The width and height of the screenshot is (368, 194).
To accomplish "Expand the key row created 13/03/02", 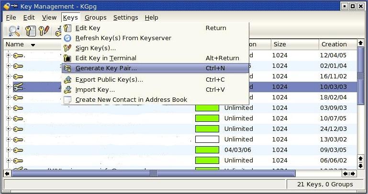I will point(8,140).
